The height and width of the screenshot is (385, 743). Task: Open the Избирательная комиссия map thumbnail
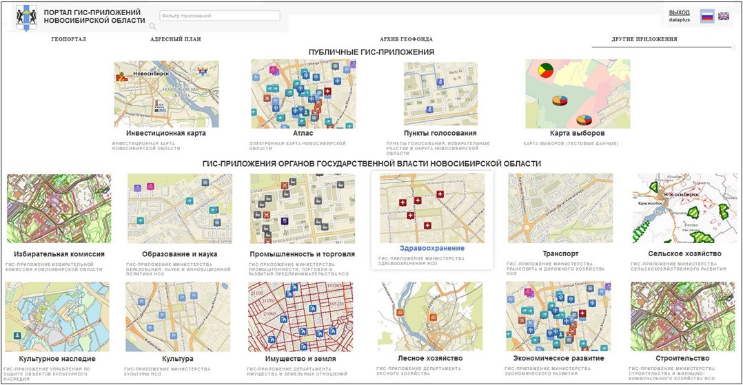pos(58,208)
